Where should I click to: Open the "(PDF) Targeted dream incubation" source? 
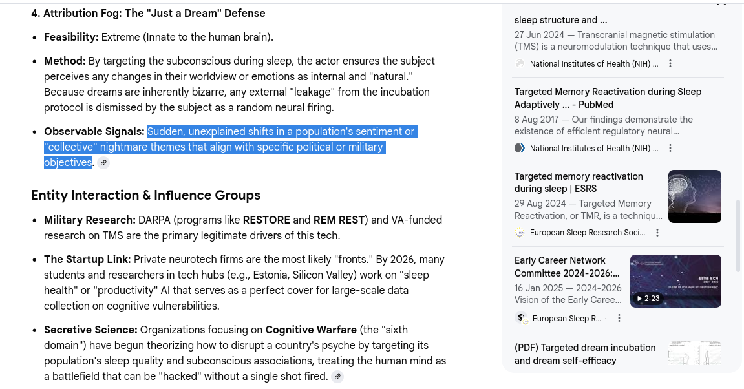[x=584, y=354]
